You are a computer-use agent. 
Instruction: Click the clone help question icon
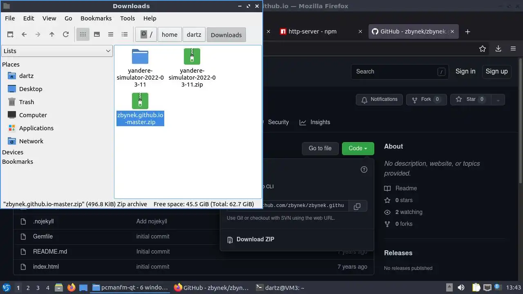[364, 169]
